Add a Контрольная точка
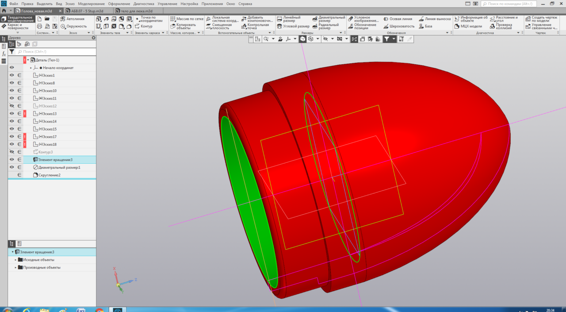 (255, 27)
